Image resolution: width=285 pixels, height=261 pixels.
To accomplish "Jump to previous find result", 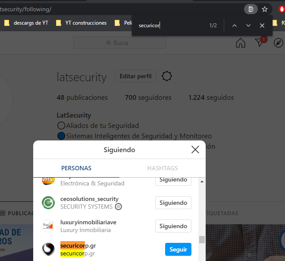I will [x=235, y=25].
